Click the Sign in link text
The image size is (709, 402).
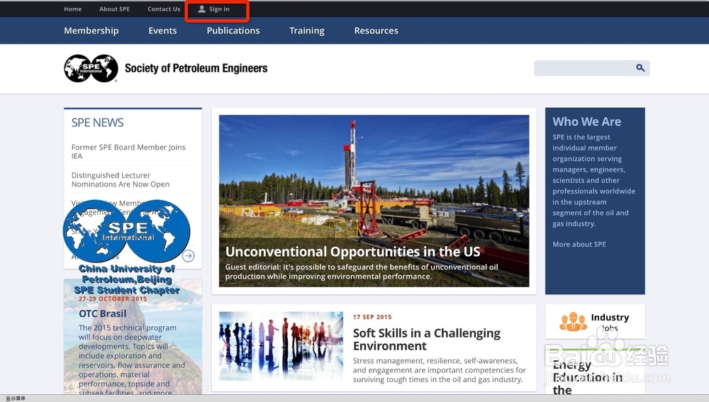click(219, 9)
